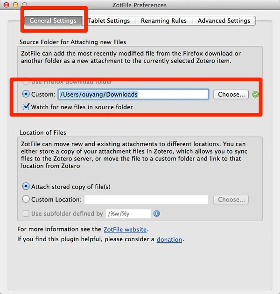This screenshot has width=280, height=294.
Task: Open the ZotFile website link
Action: click(125, 229)
